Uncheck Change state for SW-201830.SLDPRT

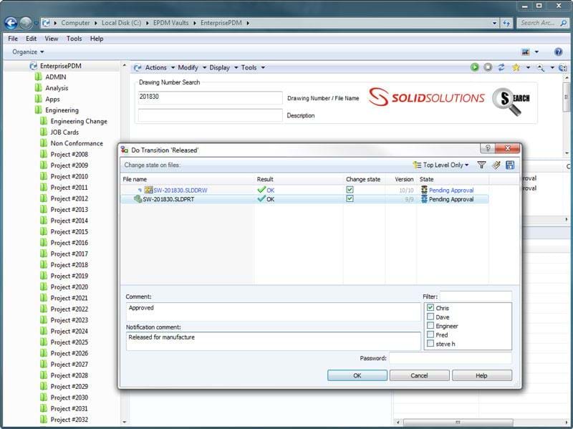pos(350,199)
